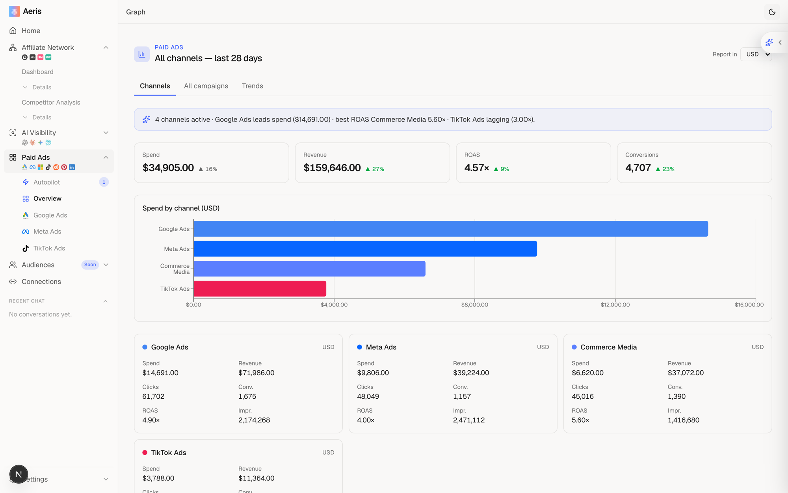788x493 pixels.
Task: Collapse the side panel arrow
Action: [x=780, y=43]
